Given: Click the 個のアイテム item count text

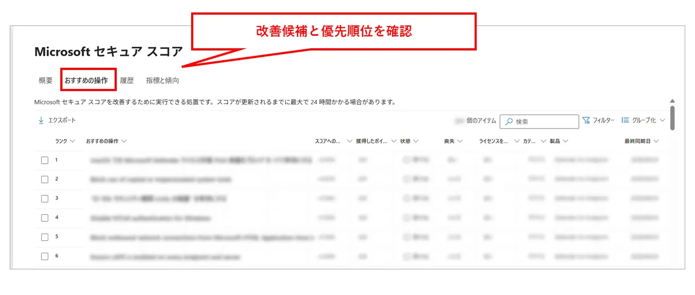Looking at the screenshot, I should [481, 121].
